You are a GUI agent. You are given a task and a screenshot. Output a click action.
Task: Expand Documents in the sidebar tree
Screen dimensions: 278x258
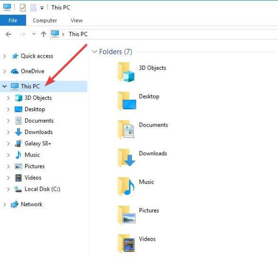8,121
